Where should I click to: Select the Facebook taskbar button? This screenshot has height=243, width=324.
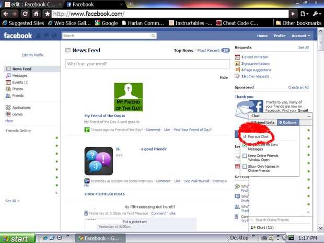[x=100, y=238]
